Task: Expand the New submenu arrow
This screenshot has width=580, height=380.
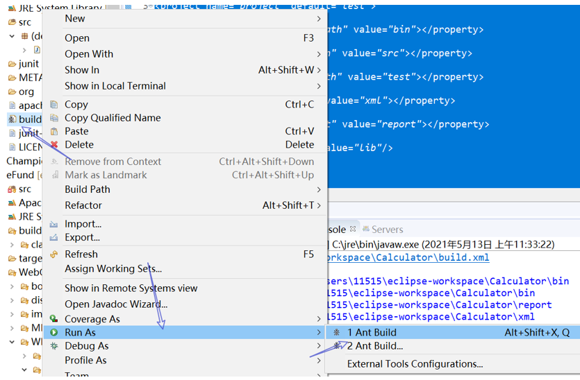Action: pos(319,19)
